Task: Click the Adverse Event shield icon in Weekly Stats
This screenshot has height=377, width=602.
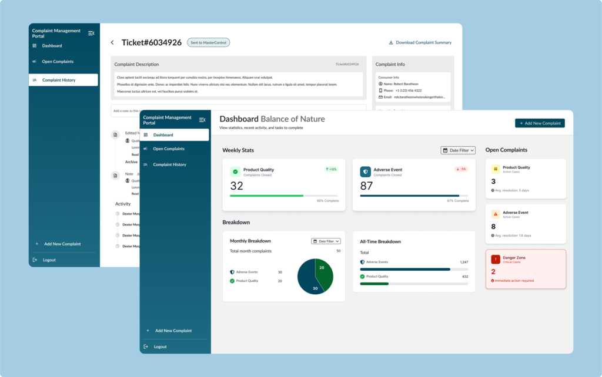Action: (365, 171)
